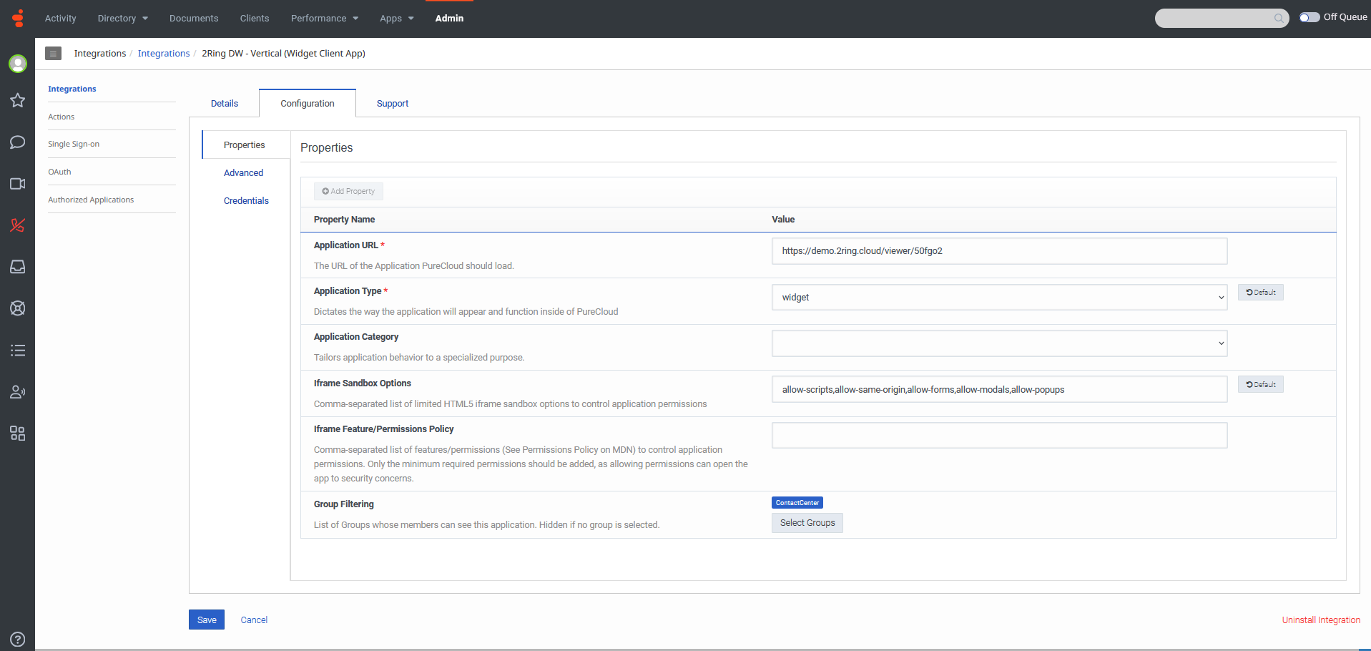Viewport: 1371px width, 651px height.
Task: Click the help question mark icon
Action: pos(17,639)
